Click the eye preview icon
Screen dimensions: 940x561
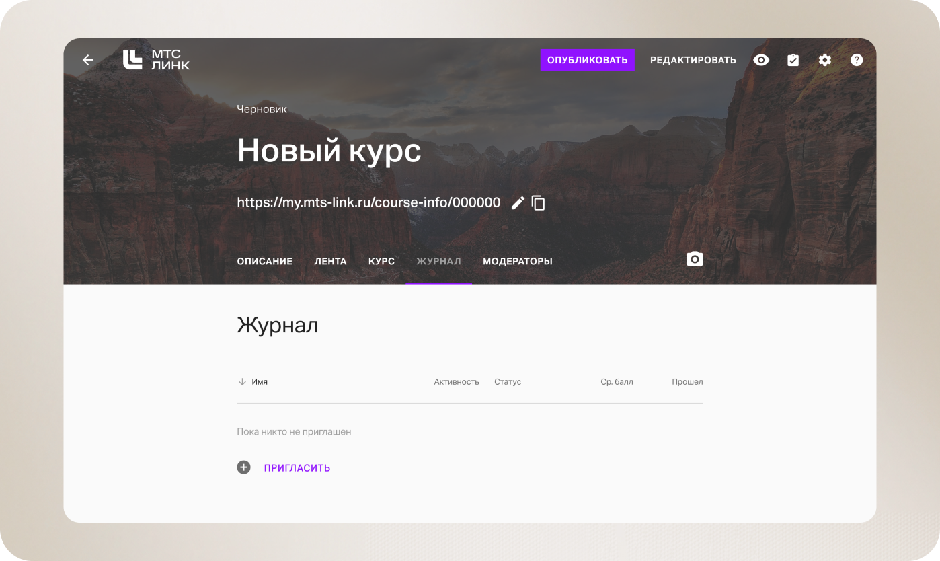(x=761, y=60)
